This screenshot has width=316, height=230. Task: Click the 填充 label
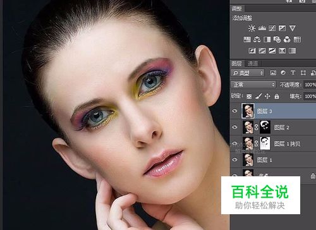pyautogui.click(x=296, y=97)
